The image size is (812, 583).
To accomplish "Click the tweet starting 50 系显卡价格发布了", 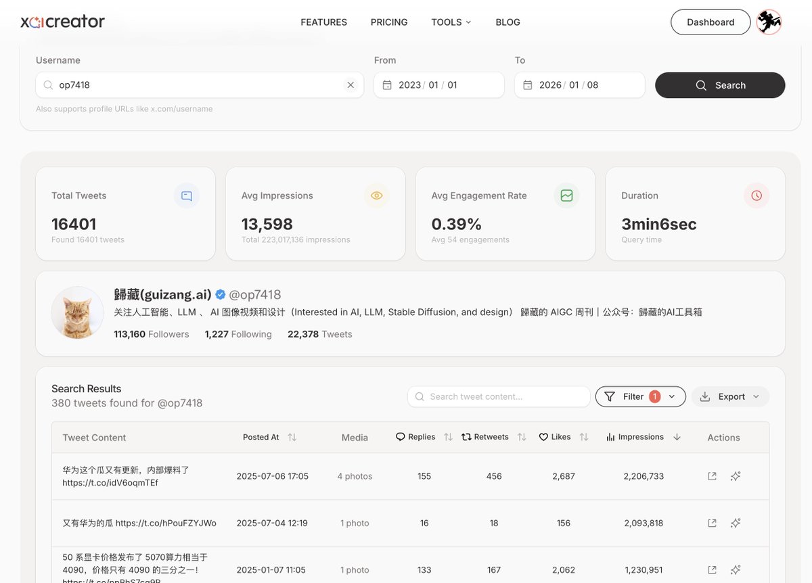I will tap(135, 569).
